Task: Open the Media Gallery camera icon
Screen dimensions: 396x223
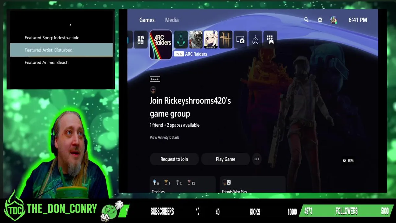Action: (x=240, y=40)
